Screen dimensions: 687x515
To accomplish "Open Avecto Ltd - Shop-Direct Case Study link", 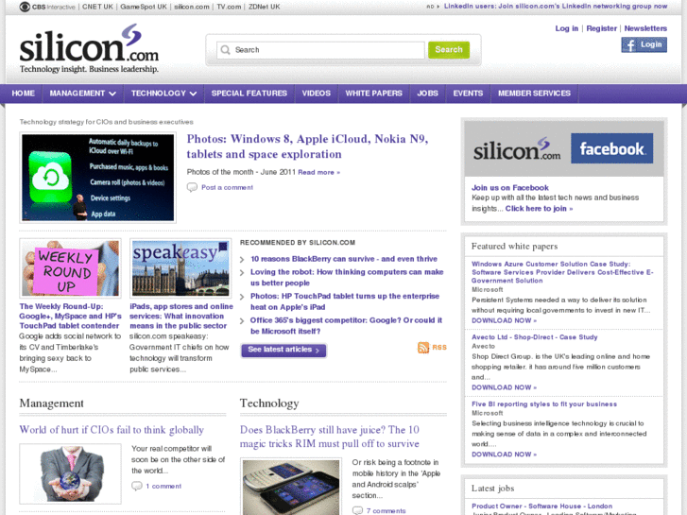I will pos(535,337).
